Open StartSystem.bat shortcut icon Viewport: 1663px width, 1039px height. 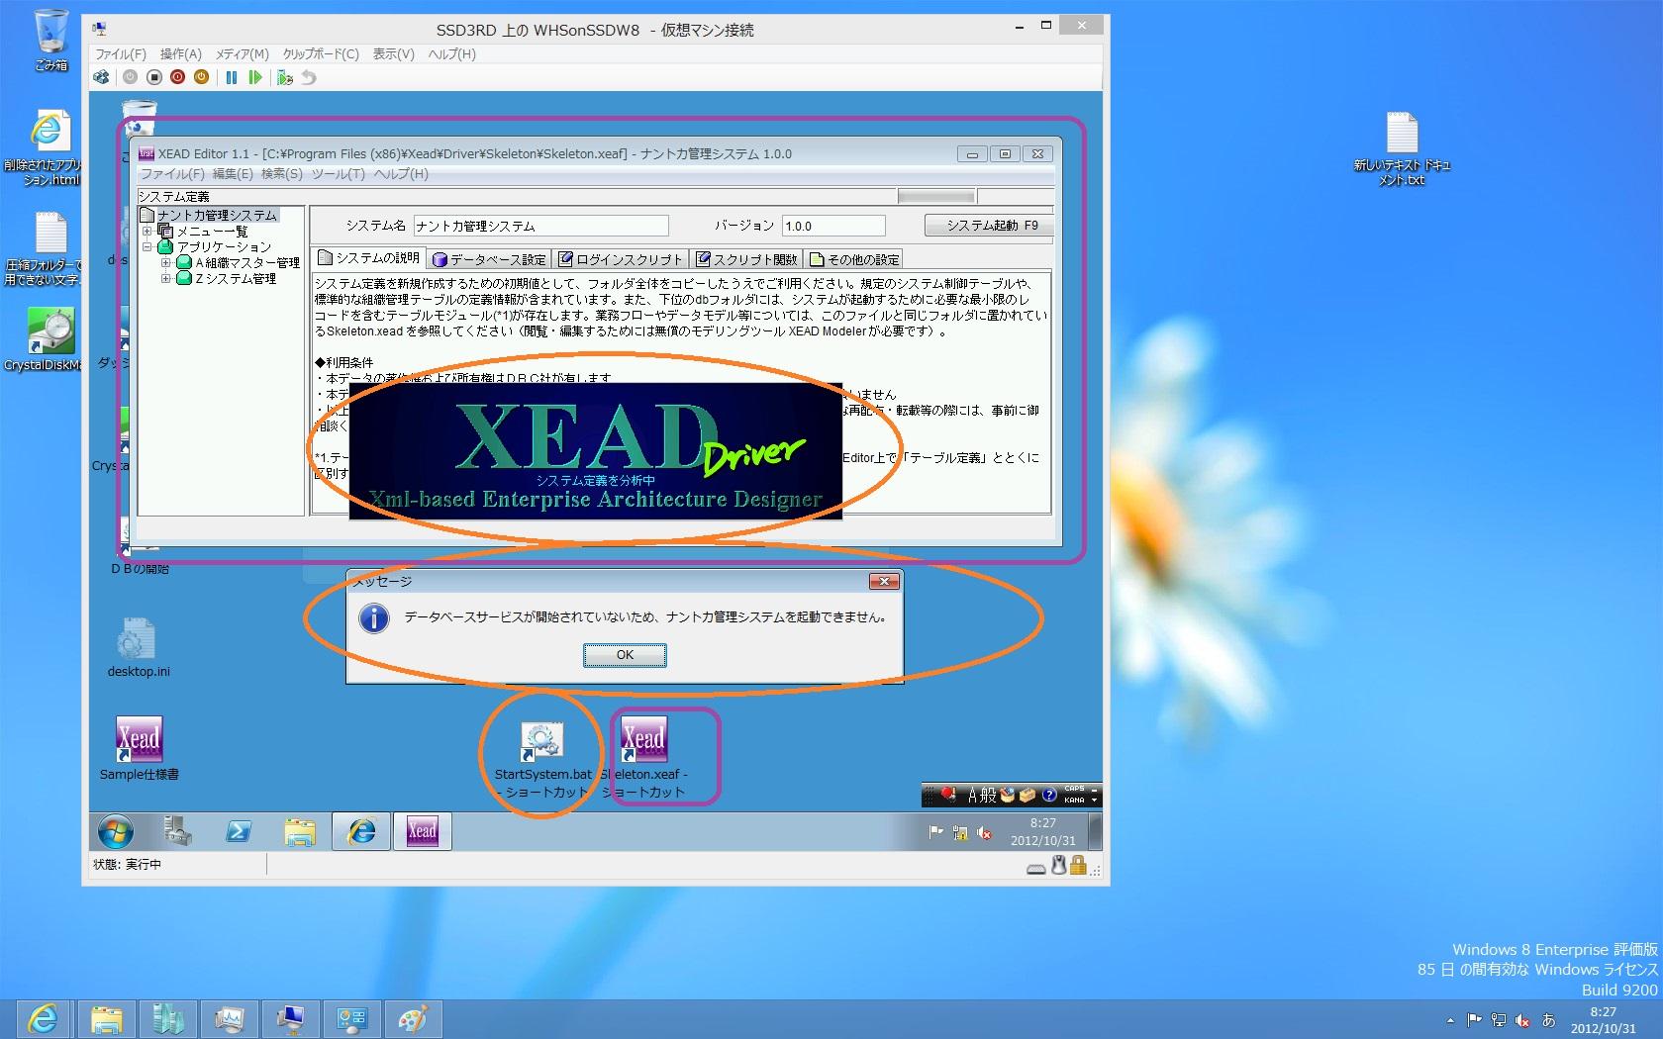click(541, 741)
